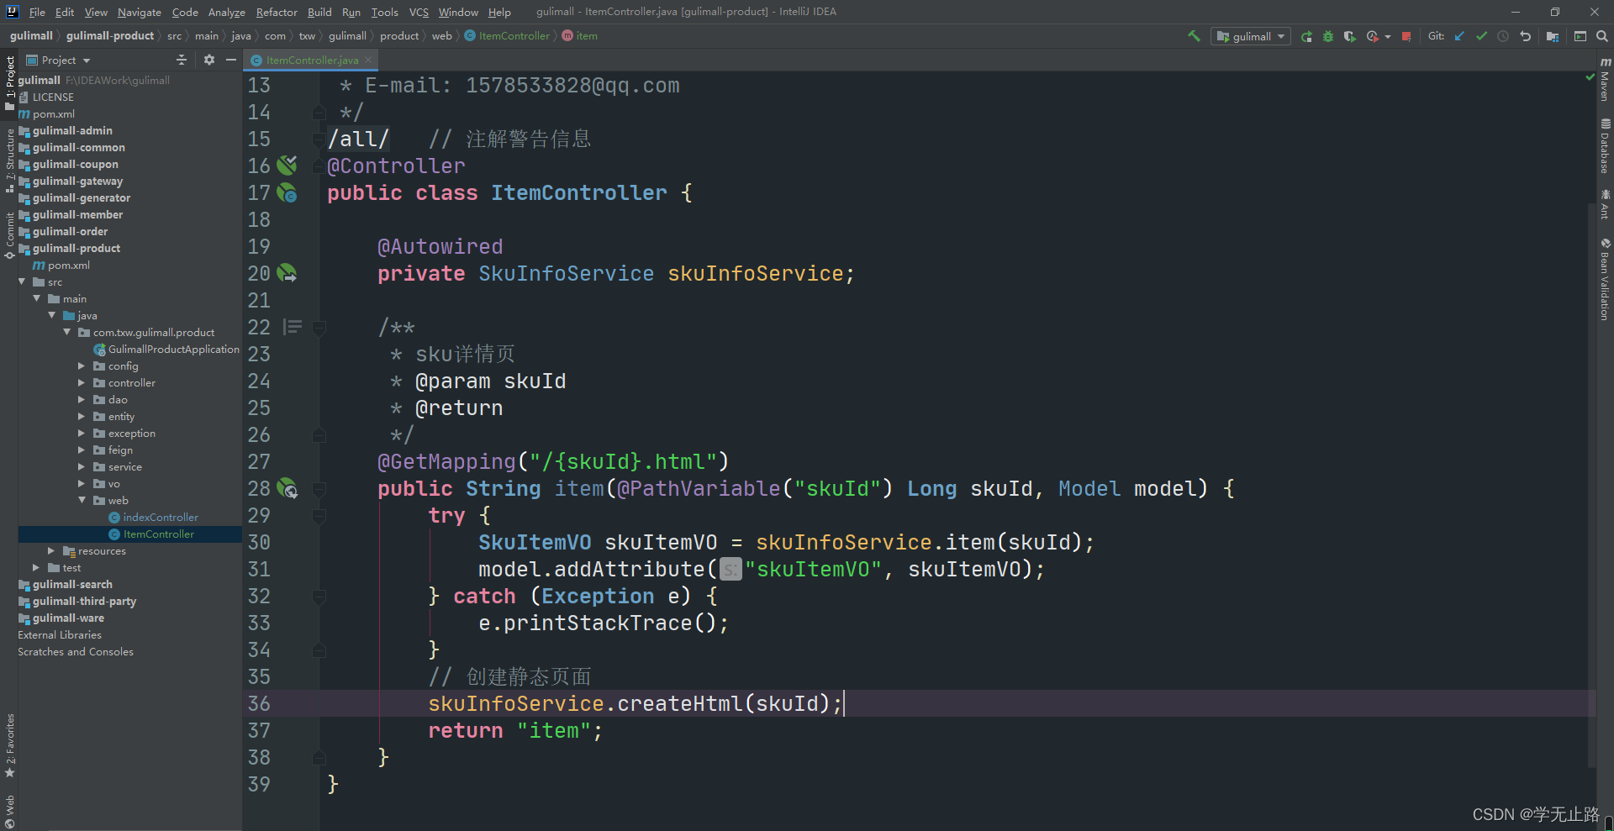The width and height of the screenshot is (1614, 831).
Task: Fold the Javadoc comment at line 22
Action: [319, 328]
